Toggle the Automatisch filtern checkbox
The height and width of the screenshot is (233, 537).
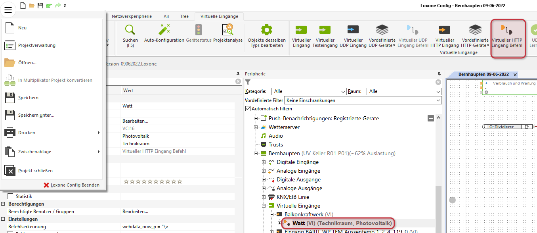(248, 109)
